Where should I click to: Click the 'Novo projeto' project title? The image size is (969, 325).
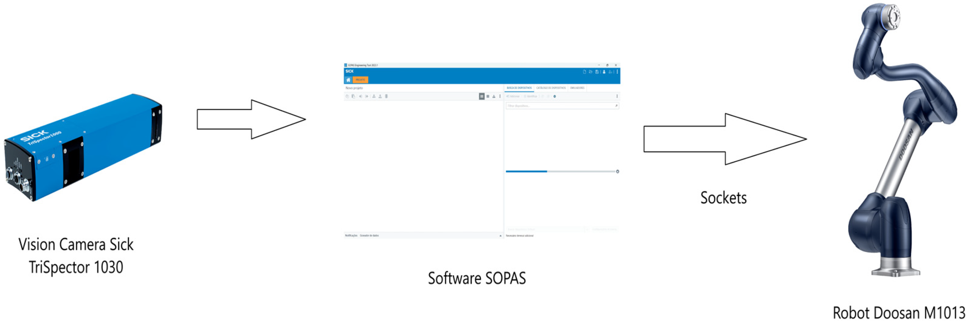(x=354, y=88)
